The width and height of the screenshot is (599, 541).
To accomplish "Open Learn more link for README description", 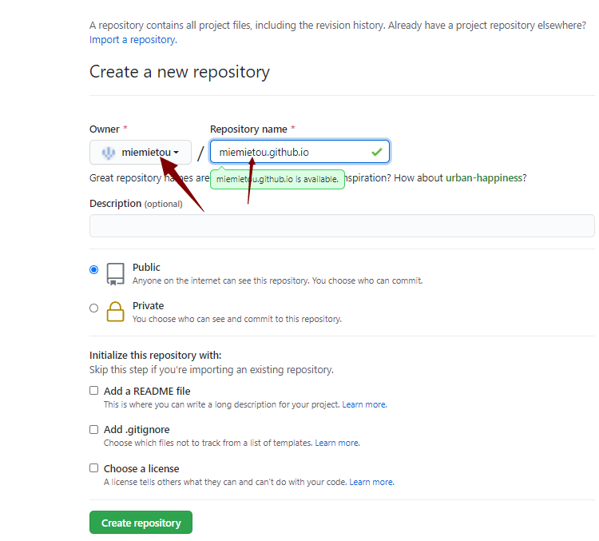I will coord(364,404).
